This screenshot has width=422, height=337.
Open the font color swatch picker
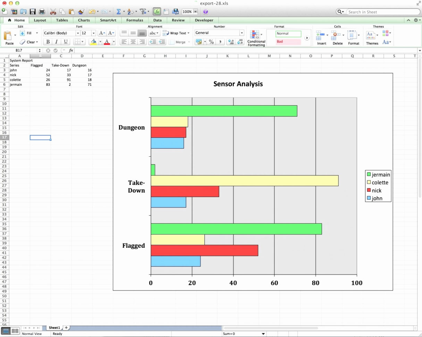pyautogui.click(x=108, y=42)
